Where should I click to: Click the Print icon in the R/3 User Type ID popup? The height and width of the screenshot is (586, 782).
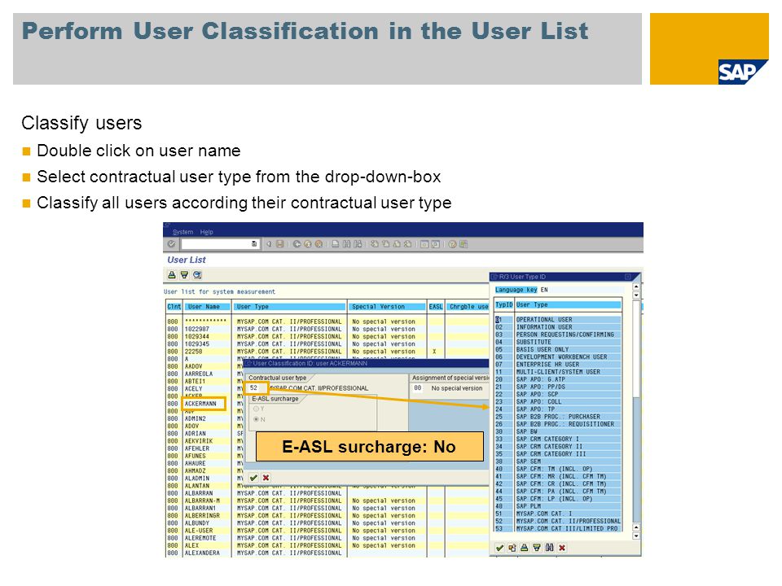524,548
